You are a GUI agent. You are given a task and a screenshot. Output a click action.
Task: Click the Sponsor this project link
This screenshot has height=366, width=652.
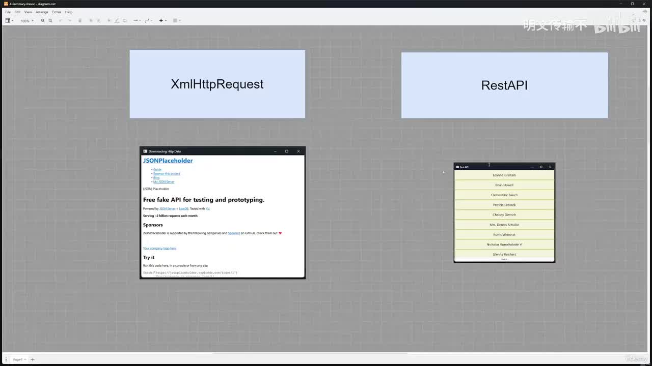click(167, 173)
